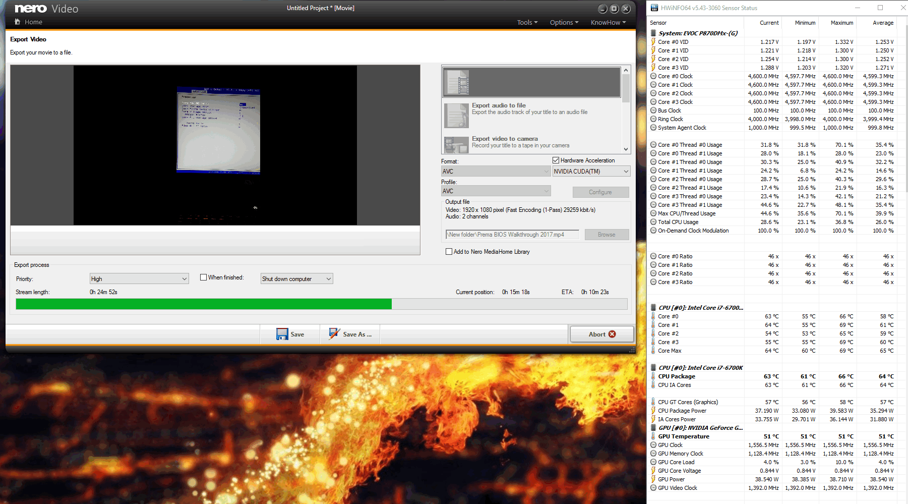Click the Core #0 Ratio icon
Viewport: 908px width, 504px height.
click(653, 256)
